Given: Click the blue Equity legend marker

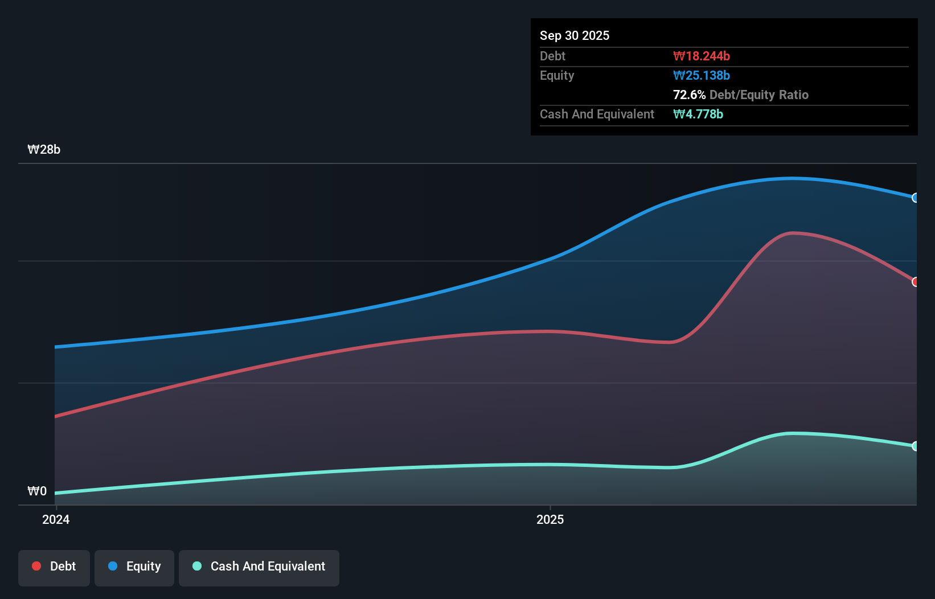Looking at the screenshot, I should click(x=113, y=567).
